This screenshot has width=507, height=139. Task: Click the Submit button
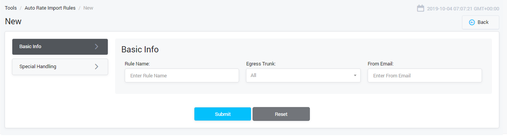point(223,114)
